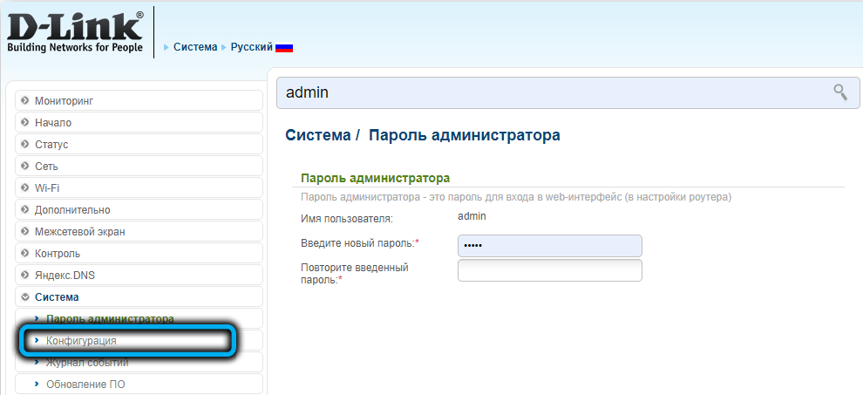Open the Конфигурация submenu item
Screen dimensions: 863x395
(81, 341)
